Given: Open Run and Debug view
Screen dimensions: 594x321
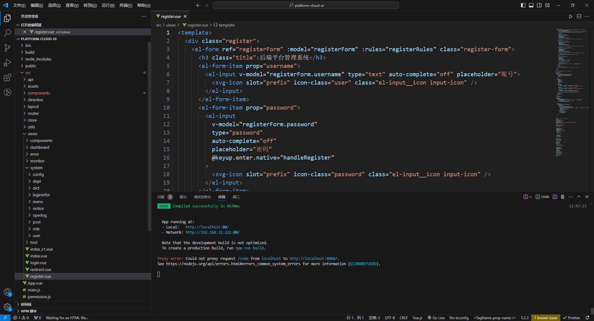Looking at the screenshot, I should click(x=7, y=63).
